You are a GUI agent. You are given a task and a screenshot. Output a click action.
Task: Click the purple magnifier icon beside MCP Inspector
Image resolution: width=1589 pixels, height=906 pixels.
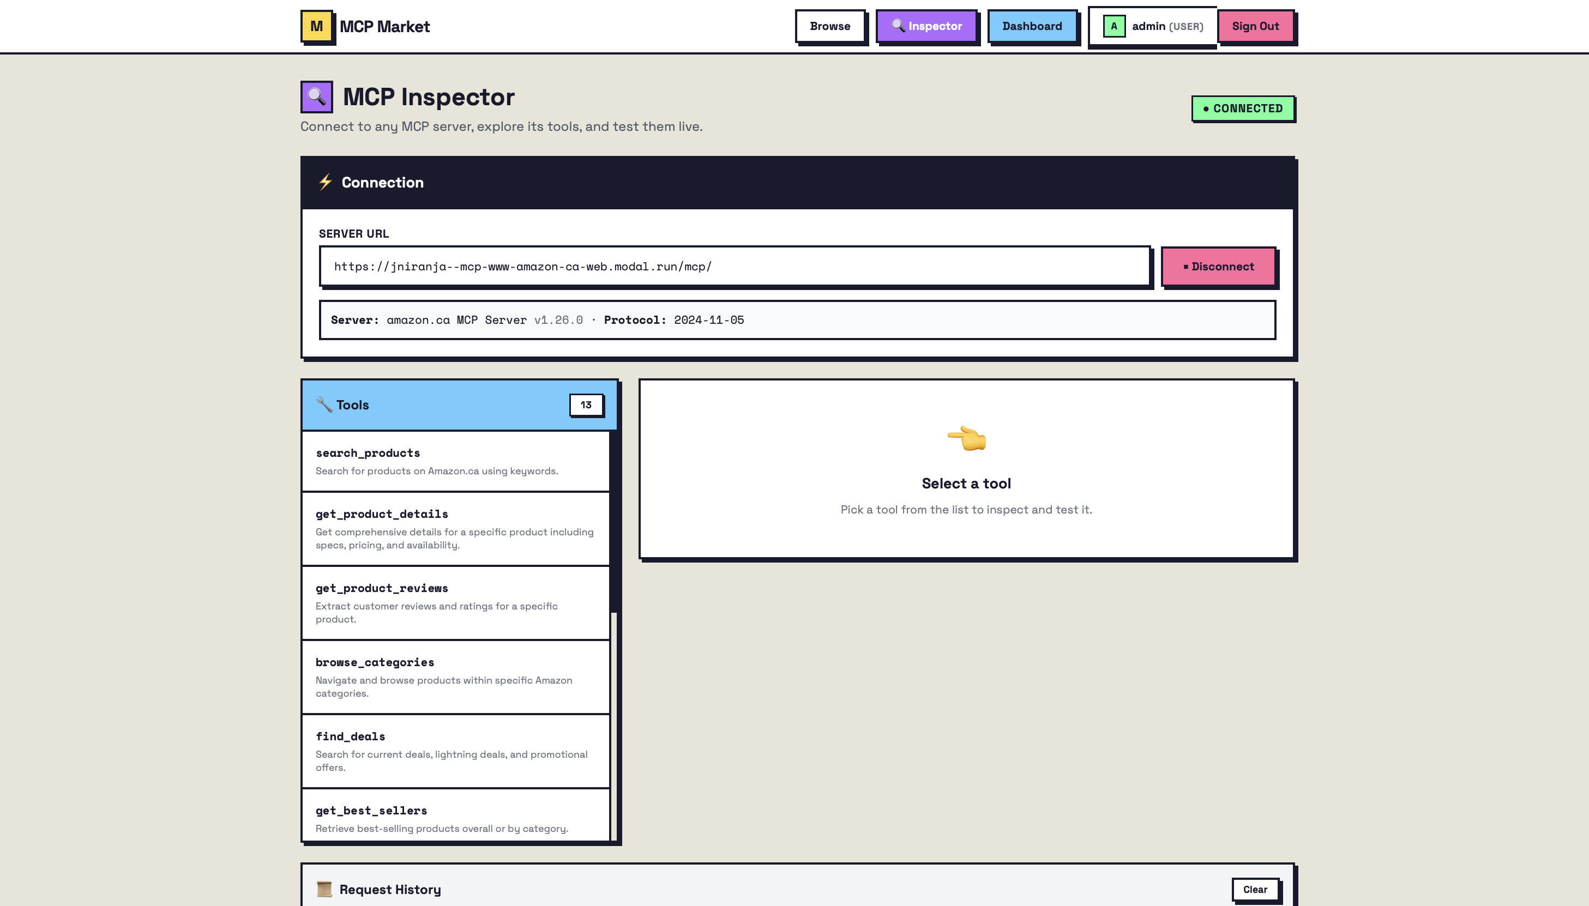click(317, 96)
